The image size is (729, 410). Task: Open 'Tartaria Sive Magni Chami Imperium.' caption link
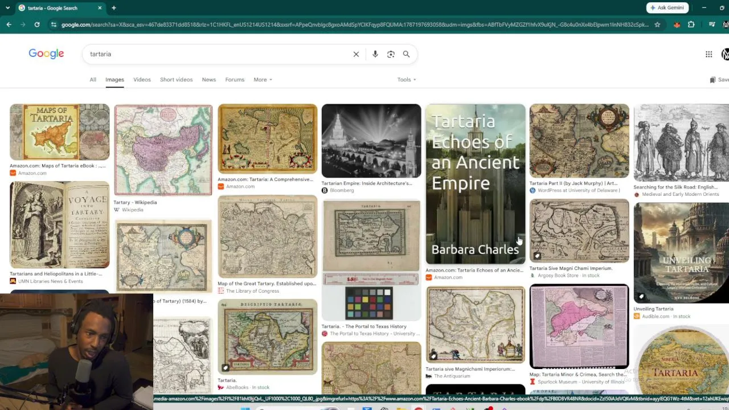(x=571, y=268)
